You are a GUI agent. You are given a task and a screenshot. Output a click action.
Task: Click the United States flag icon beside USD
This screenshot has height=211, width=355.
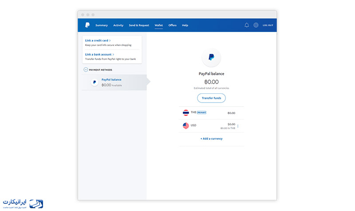coord(186,126)
